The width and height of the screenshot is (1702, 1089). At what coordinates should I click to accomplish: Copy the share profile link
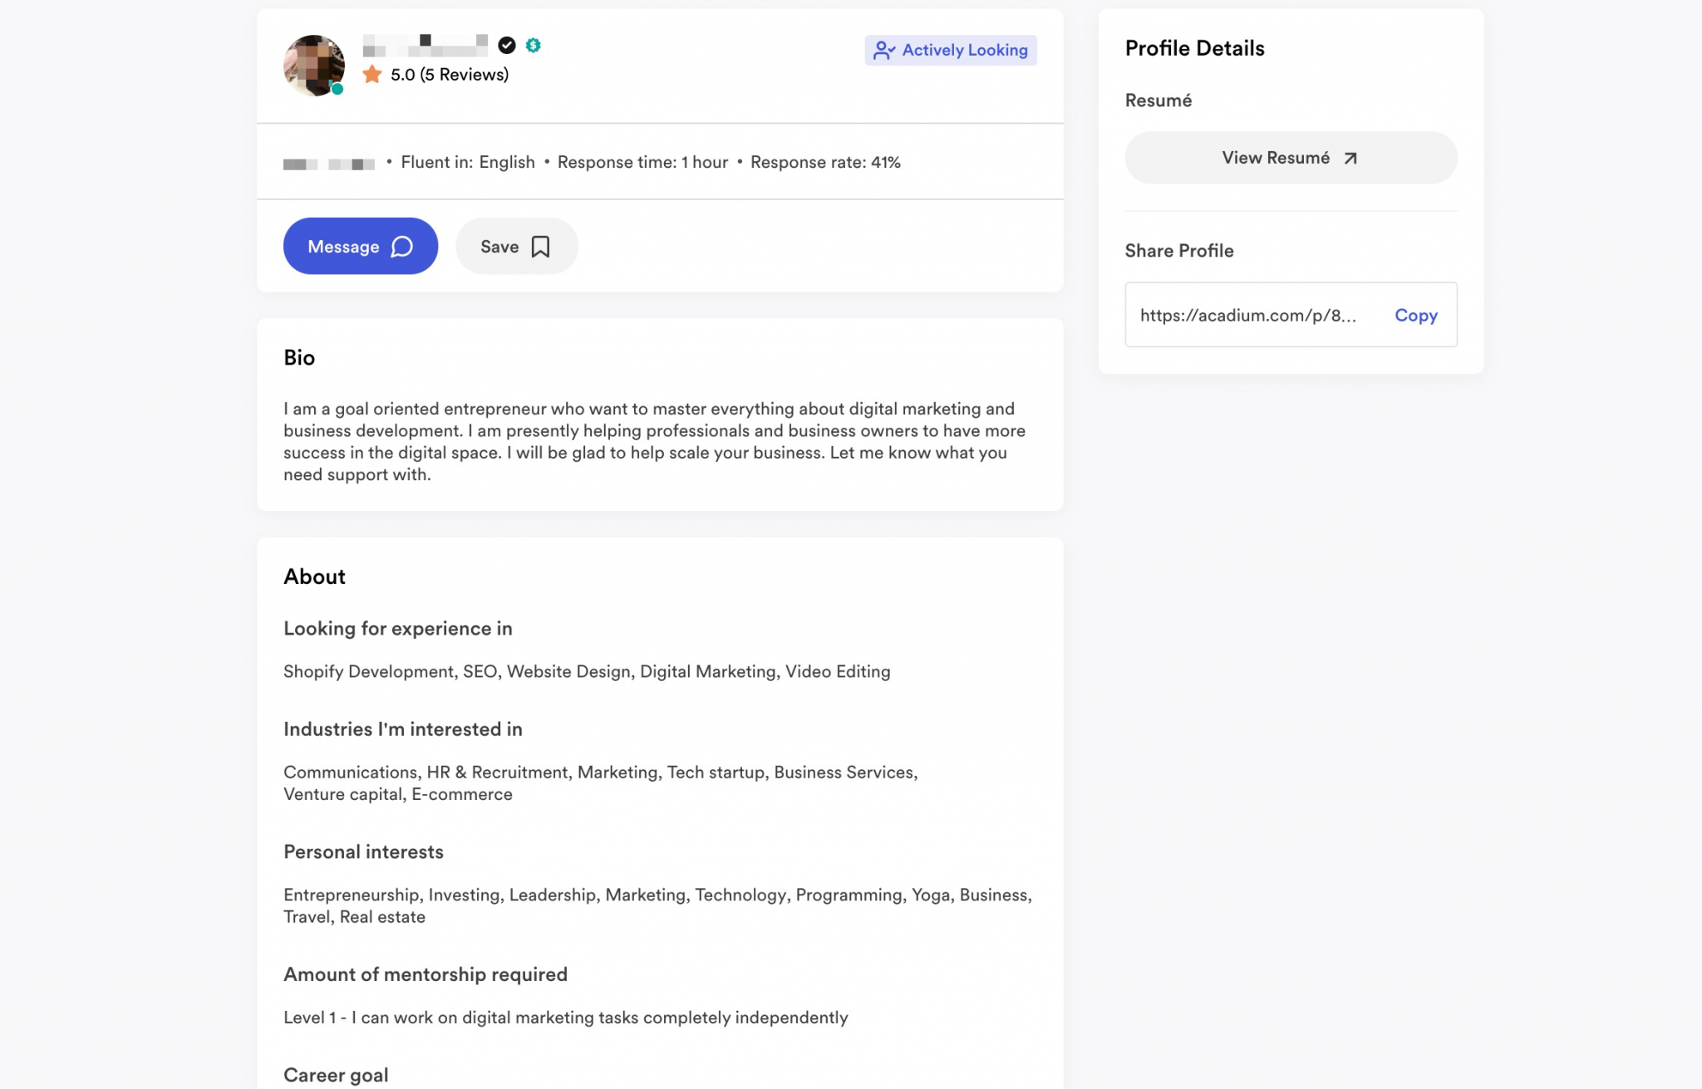click(x=1415, y=315)
